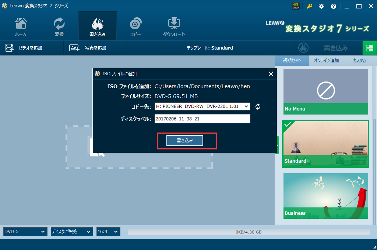Select the Business menu template thumbnail
The image size is (377, 250).
[325, 196]
